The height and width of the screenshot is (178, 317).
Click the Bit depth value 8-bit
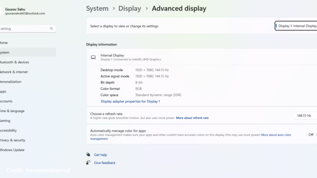point(139,82)
